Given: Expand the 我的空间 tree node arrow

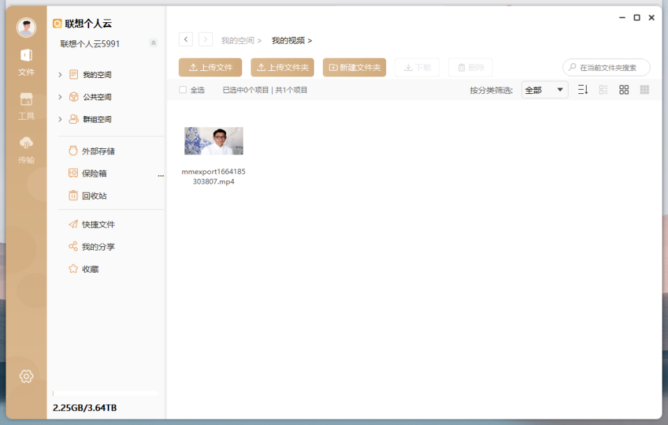Looking at the screenshot, I should tap(60, 74).
